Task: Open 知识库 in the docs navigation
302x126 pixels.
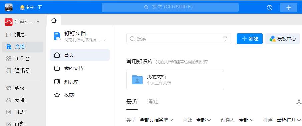Action: click(x=80, y=82)
